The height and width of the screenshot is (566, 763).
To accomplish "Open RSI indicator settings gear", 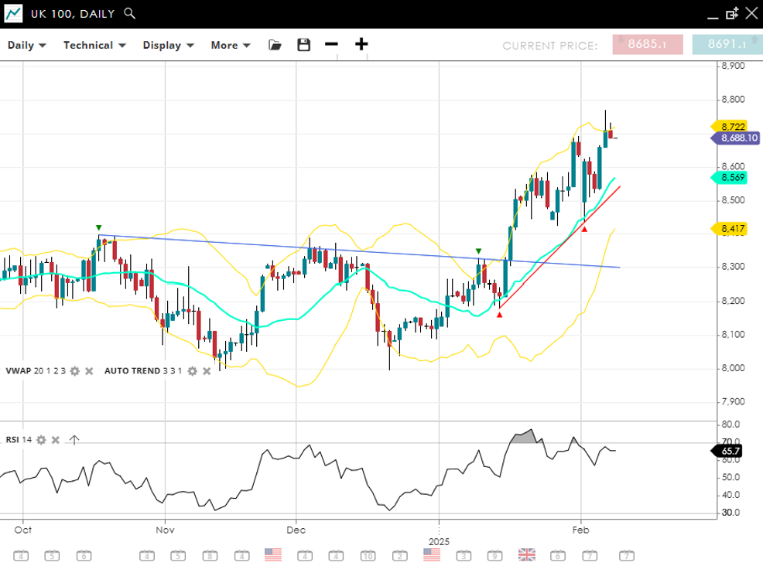I will click(41, 440).
